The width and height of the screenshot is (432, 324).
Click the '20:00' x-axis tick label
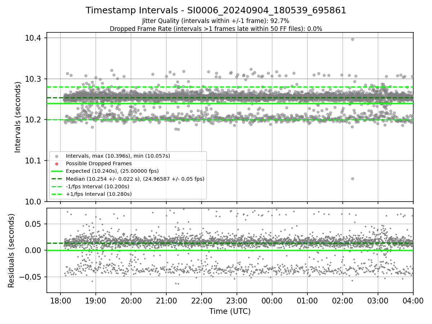tap(131, 301)
